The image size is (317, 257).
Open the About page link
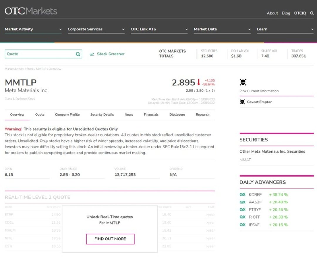272,13
